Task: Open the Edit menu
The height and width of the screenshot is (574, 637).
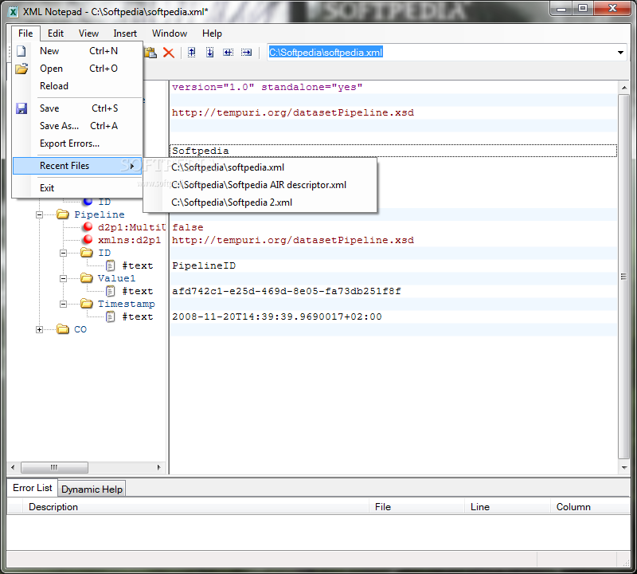Action: [56, 33]
